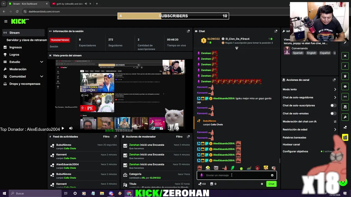Click the Enviar un mensaje chat field
Viewport: 351px width, 197px height.
[x=237, y=175]
